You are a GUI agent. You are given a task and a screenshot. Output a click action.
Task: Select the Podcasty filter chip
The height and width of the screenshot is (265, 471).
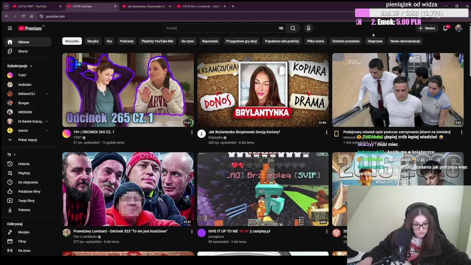[127, 41]
